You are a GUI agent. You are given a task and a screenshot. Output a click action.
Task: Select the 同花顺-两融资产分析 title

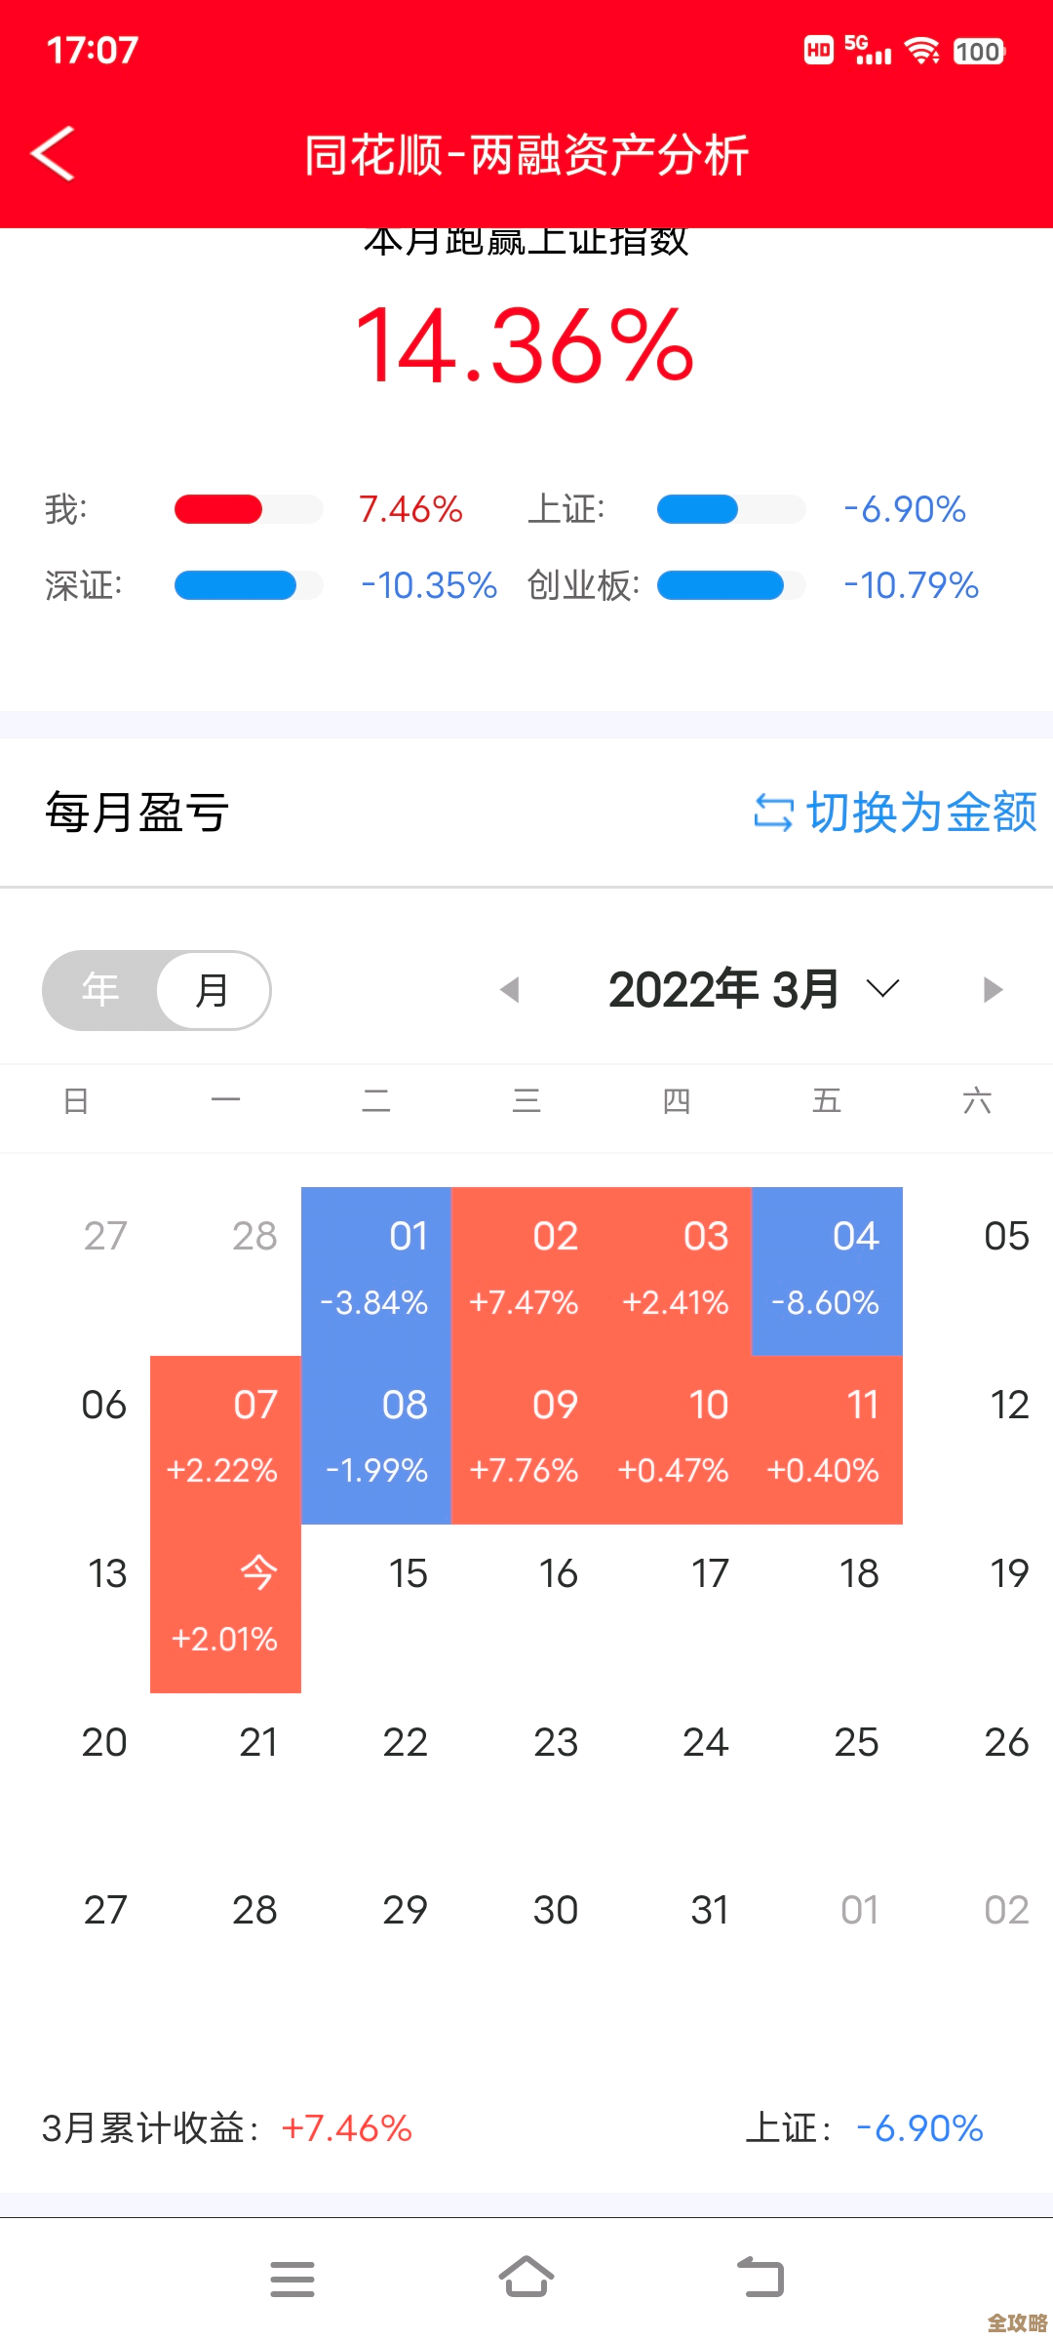[526, 153]
